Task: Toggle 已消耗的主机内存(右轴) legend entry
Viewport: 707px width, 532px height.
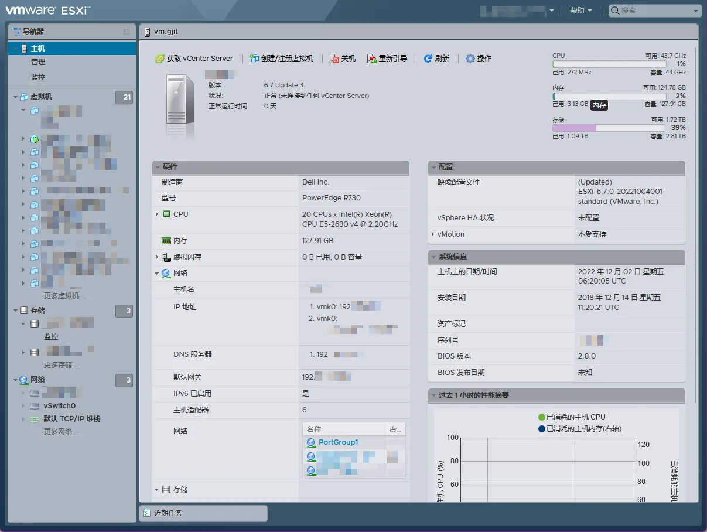Action: pos(579,429)
